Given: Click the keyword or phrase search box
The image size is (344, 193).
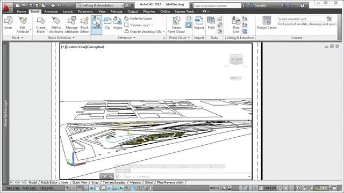Looking at the screenshot, I should [x=217, y=6].
